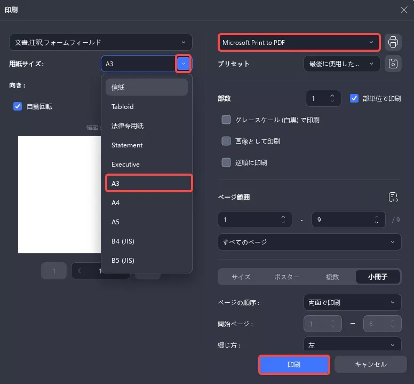
Task: Decrease page range end value
Action: [x=377, y=222]
